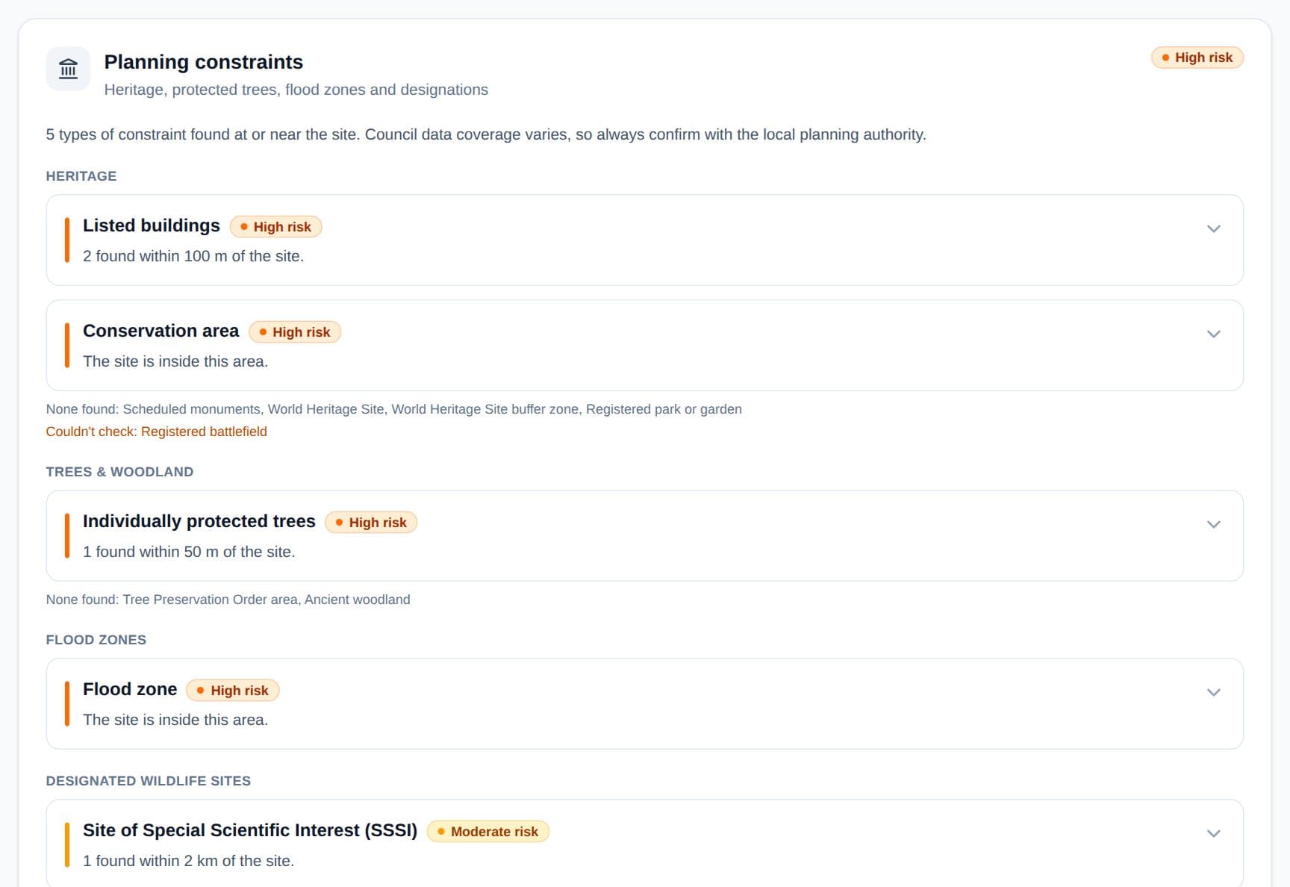Open the Flood zone title

[130, 689]
